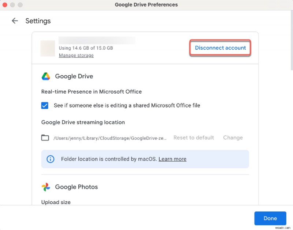Go back using the Settings arrow
Image resolution: width=293 pixels, height=230 pixels.
(15, 21)
